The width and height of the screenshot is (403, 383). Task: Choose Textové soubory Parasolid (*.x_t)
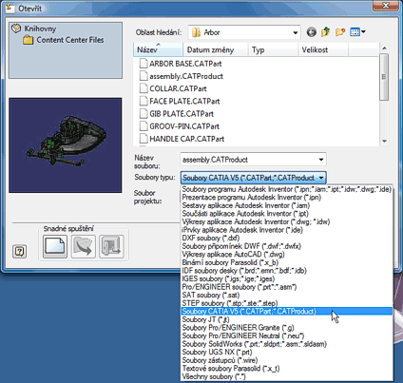pos(287,369)
